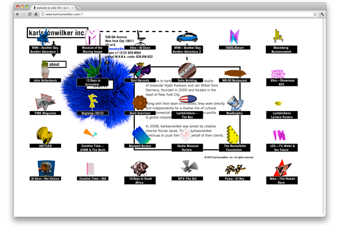
Task: Click the pink 1% z33 icon
Action: (279, 135)
